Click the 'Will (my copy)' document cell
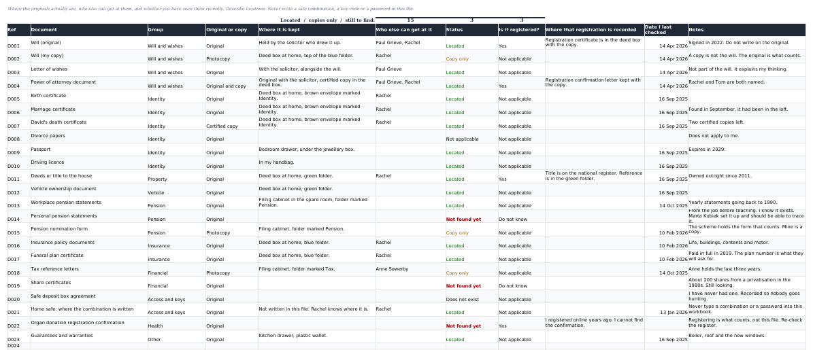 pyautogui.click(x=89, y=56)
